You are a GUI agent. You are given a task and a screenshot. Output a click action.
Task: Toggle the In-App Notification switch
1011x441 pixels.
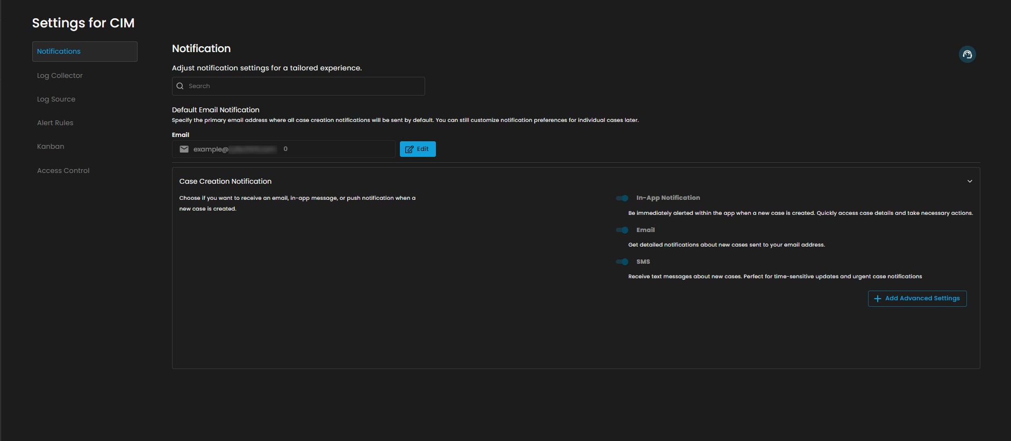[x=622, y=198]
